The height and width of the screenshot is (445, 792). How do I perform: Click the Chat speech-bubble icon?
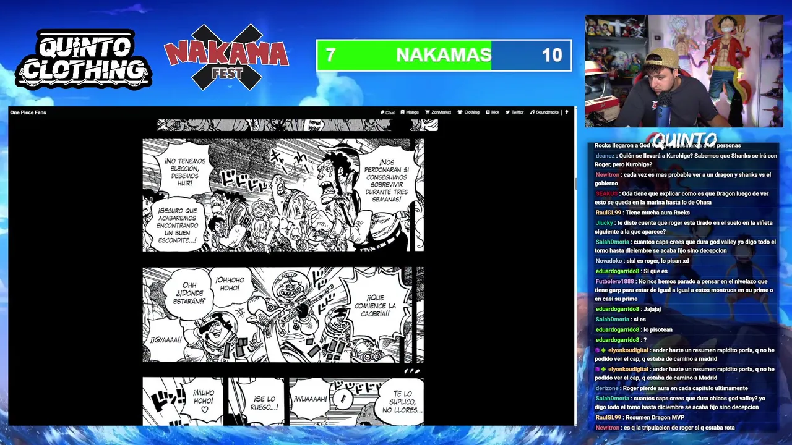click(x=383, y=112)
